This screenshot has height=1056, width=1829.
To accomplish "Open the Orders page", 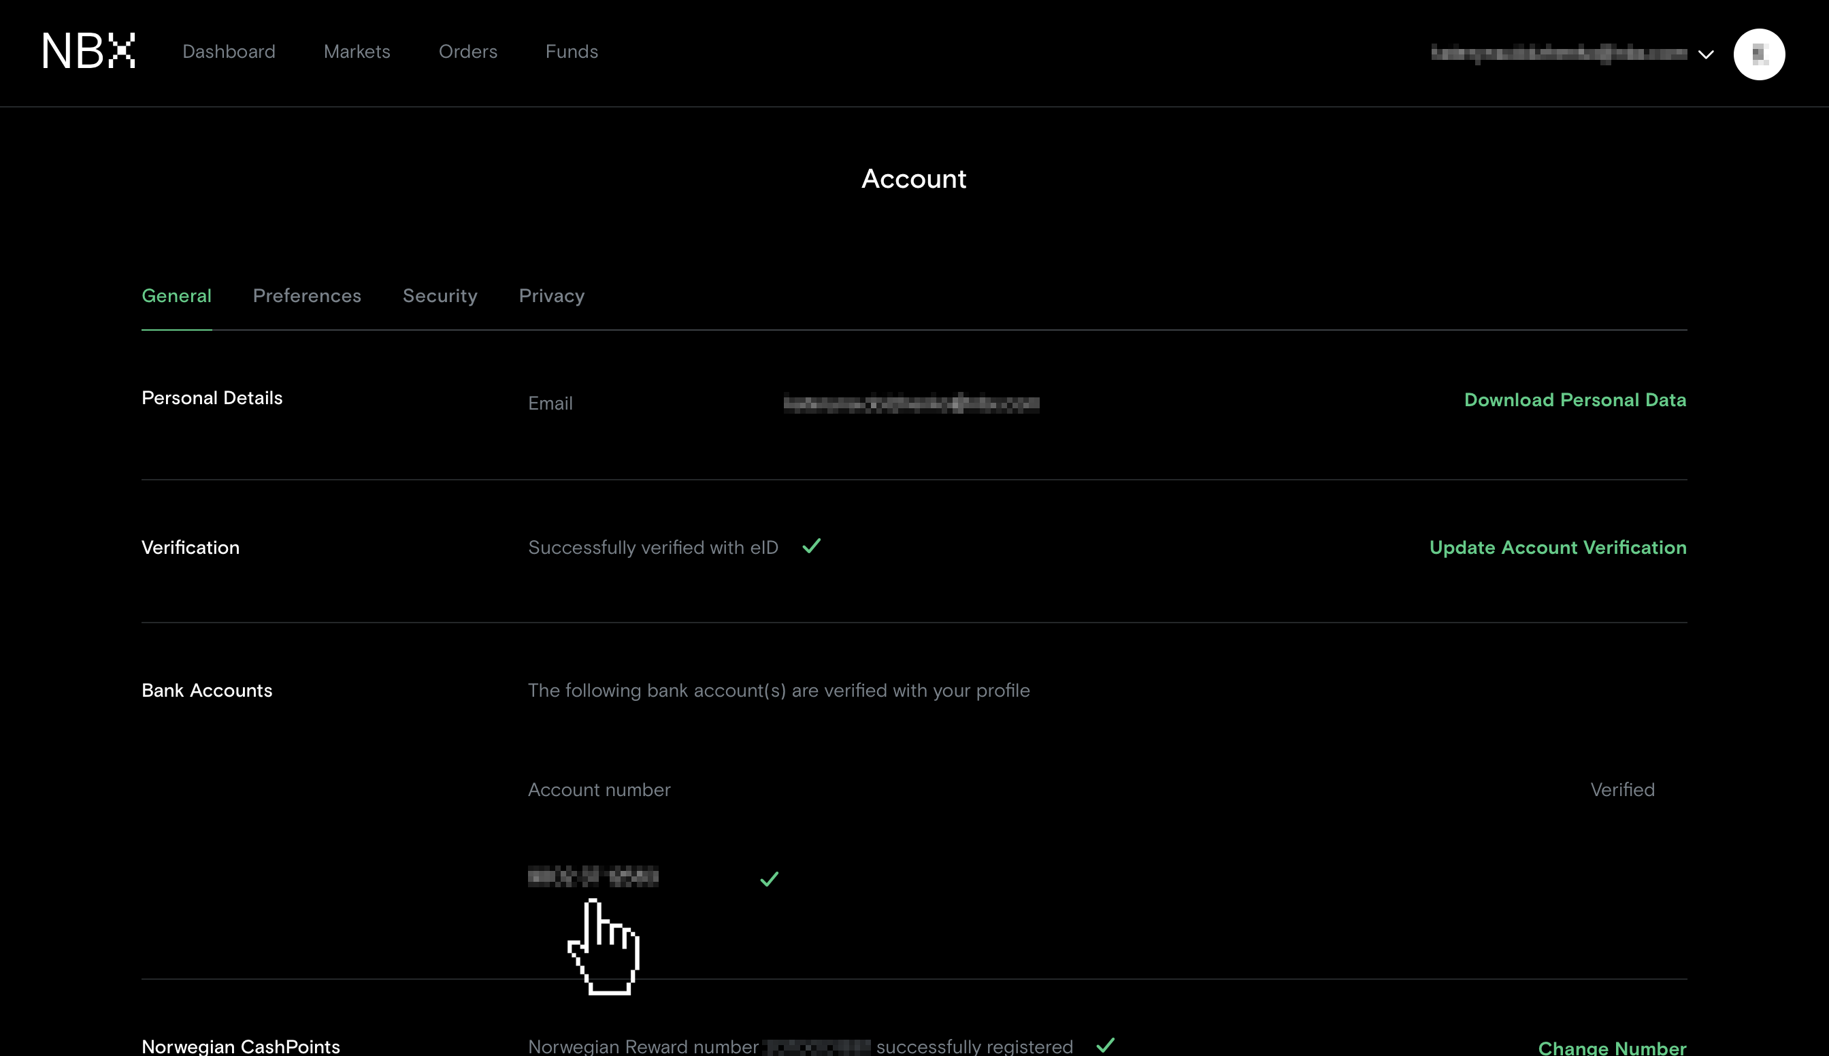I will point(467,52).
